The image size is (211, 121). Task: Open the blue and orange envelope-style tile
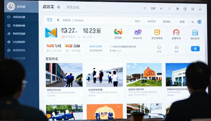(x=51, y=33)
